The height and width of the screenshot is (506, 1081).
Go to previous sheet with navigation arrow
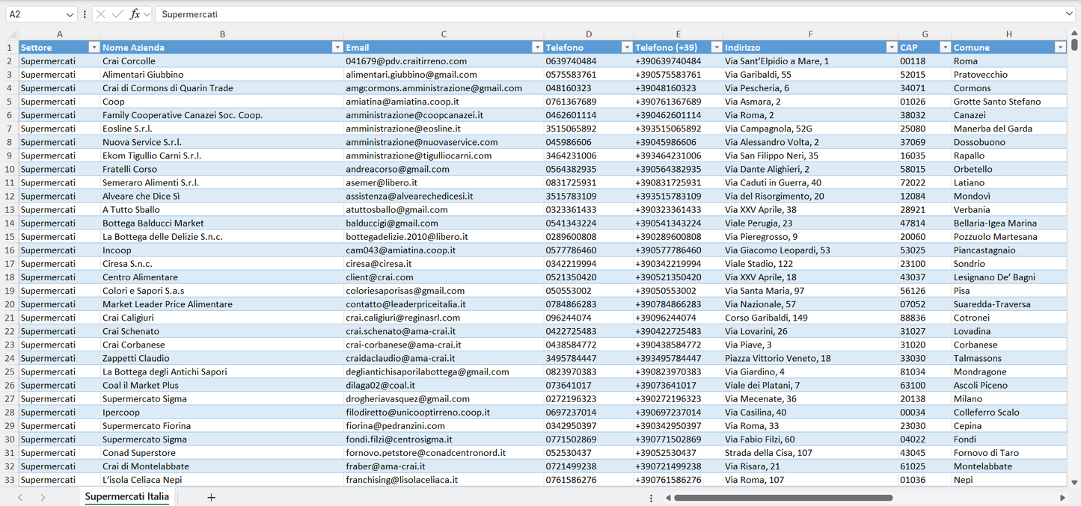20,497
